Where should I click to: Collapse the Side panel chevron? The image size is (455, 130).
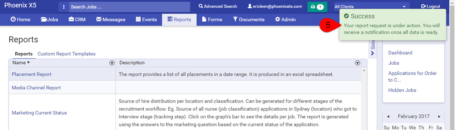373,53
